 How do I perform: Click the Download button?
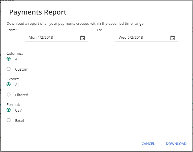176,144
